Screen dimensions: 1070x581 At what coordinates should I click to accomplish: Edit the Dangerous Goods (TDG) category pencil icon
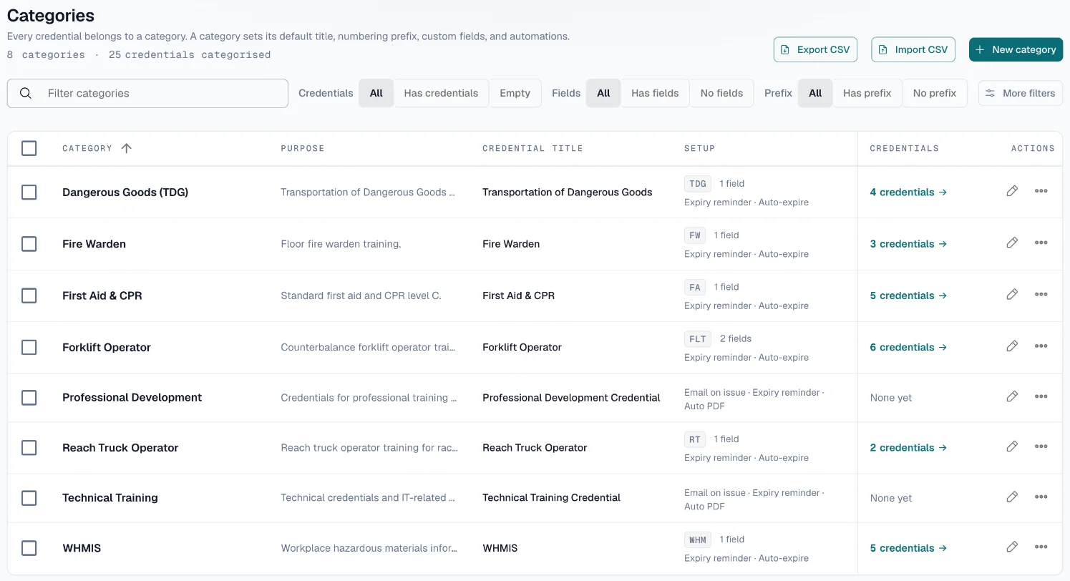click(1012, 191)
